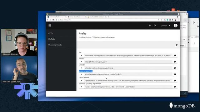Viewport: 200px width, 112px height.
Task: Open a new browser tab
Action: pyautogui.click(x=109, y=17)
